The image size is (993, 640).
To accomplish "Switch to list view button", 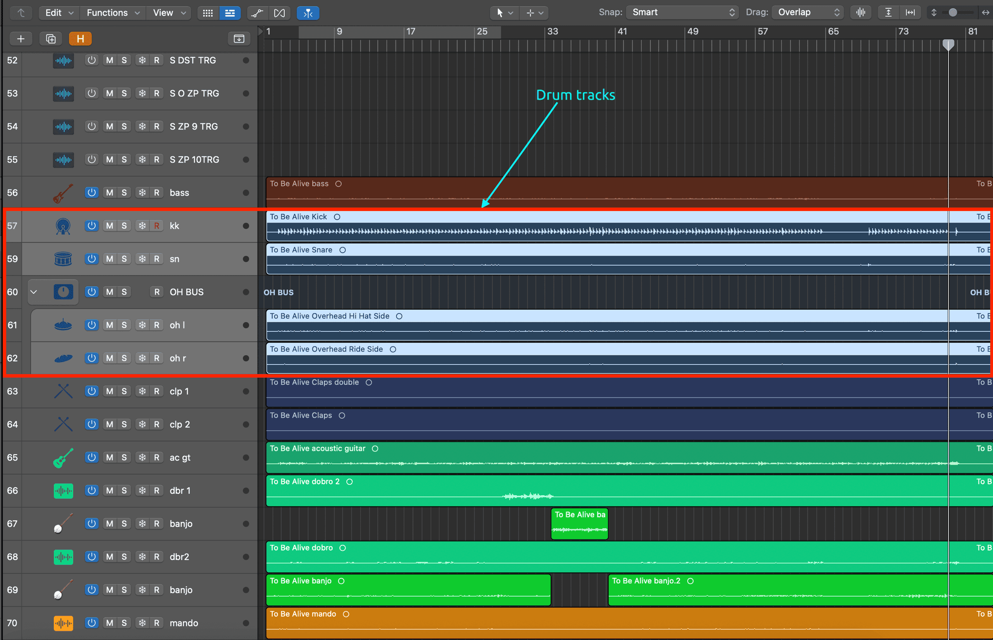I will point(230,13).
